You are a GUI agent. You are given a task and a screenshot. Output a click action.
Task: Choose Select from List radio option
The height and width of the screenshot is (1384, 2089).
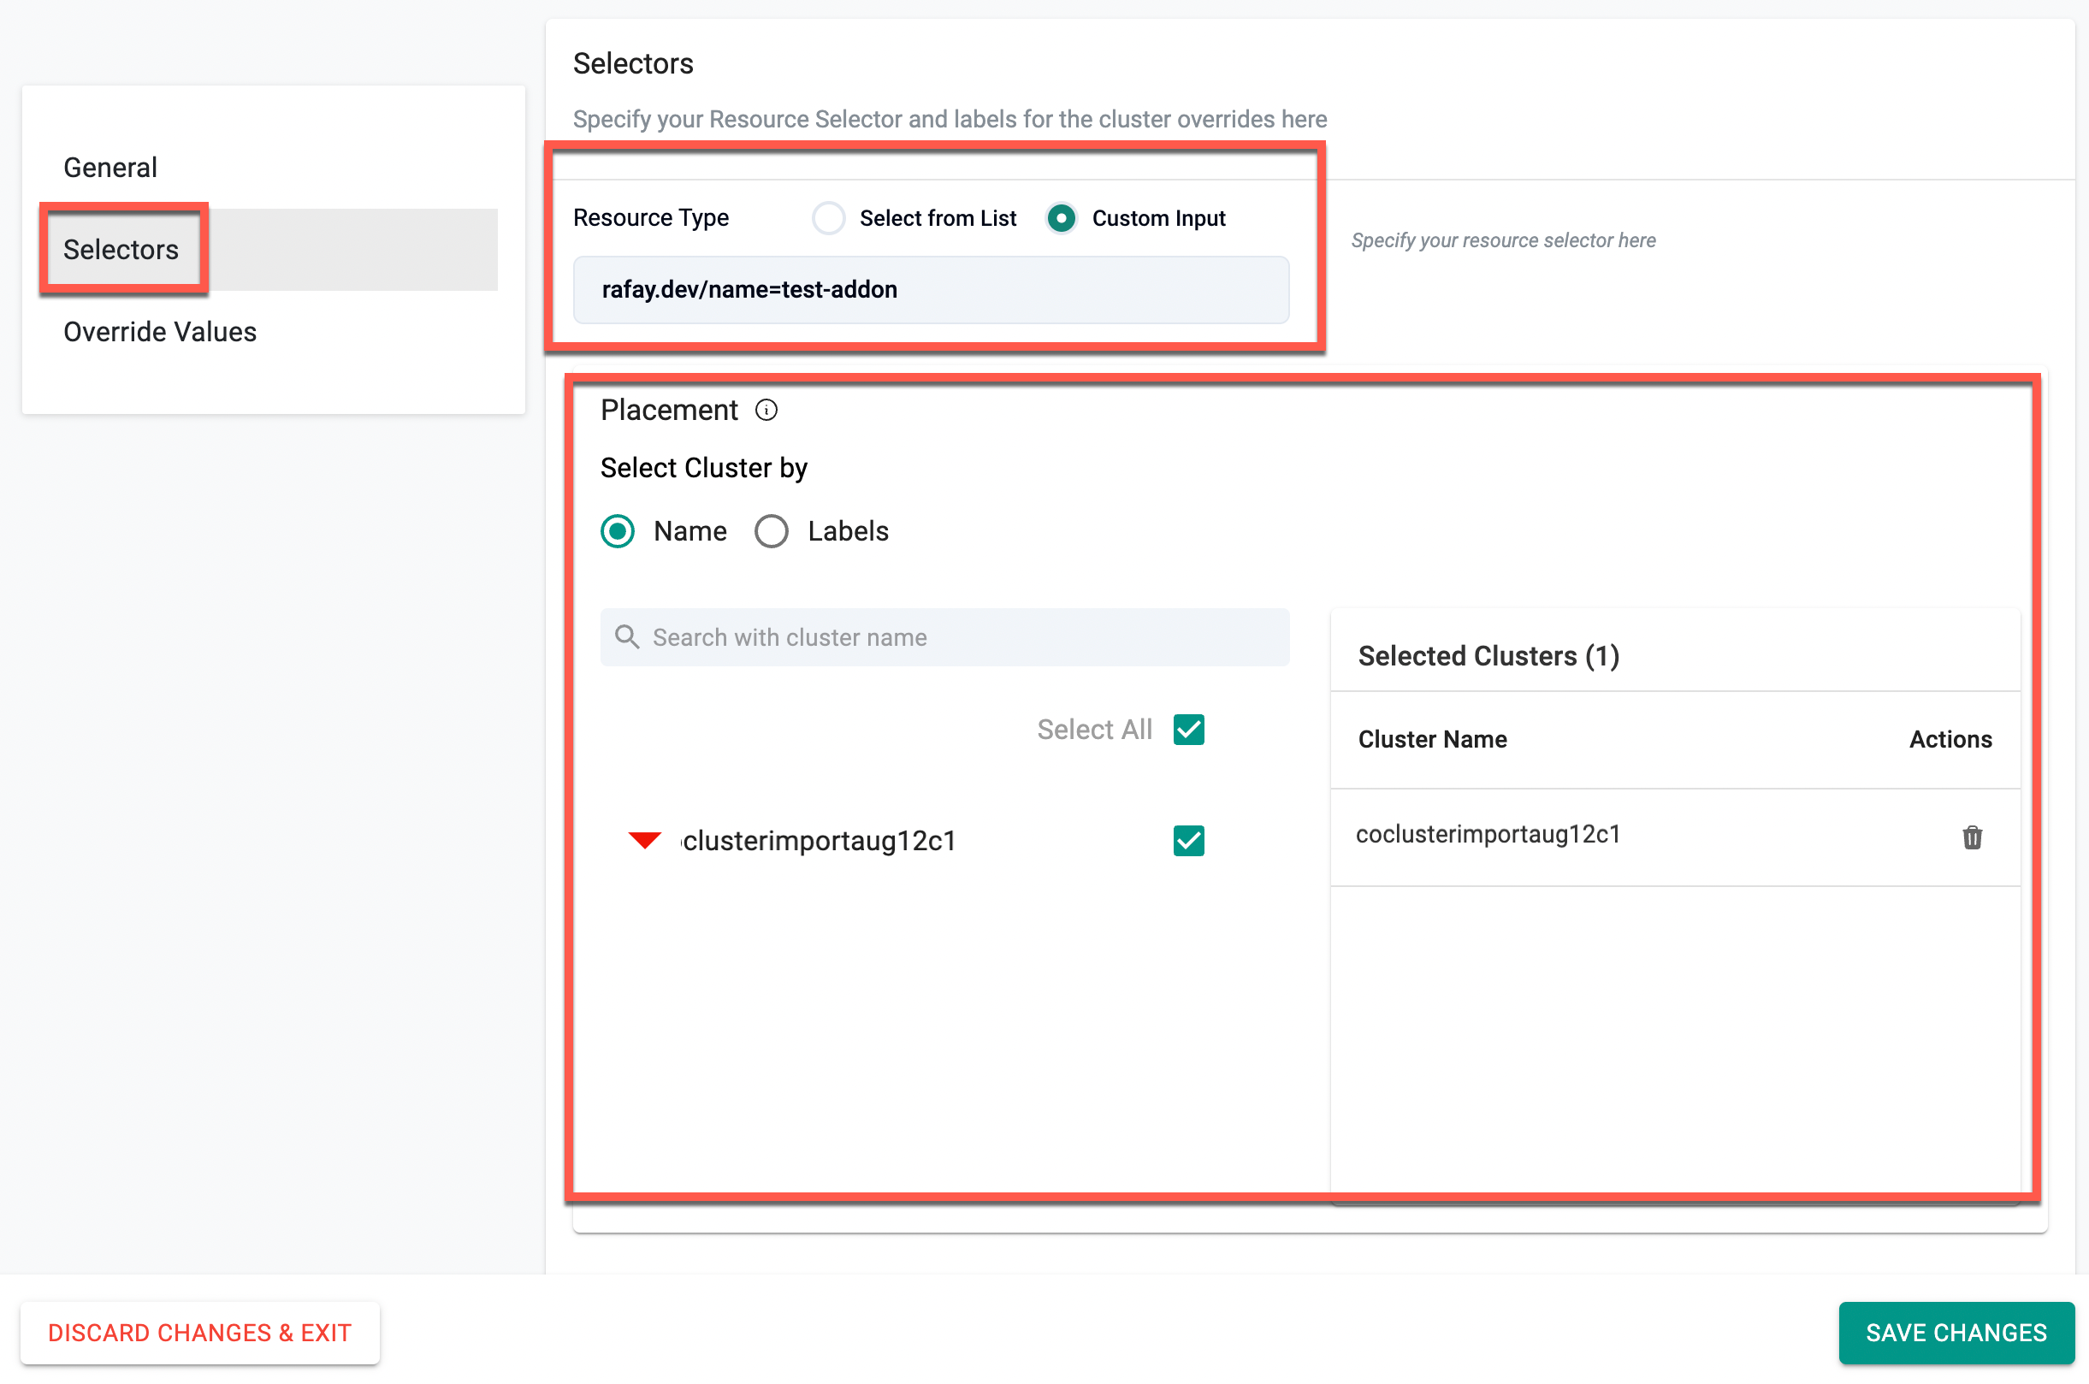click(828, 218)
